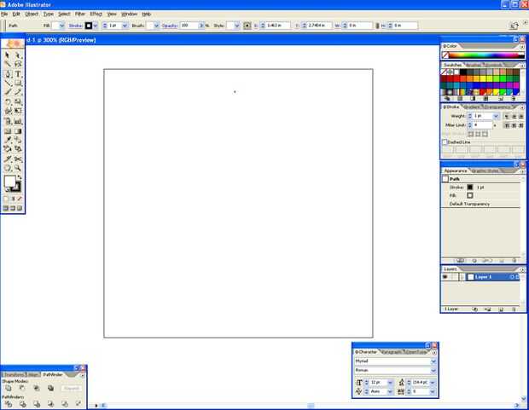The width and height of the screenshot is (529, 410).
Task: Select the Pencil tool
Action: tap(18, 92)
